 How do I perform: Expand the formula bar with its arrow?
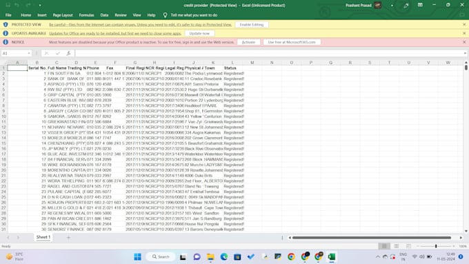(x=465, y=53)
